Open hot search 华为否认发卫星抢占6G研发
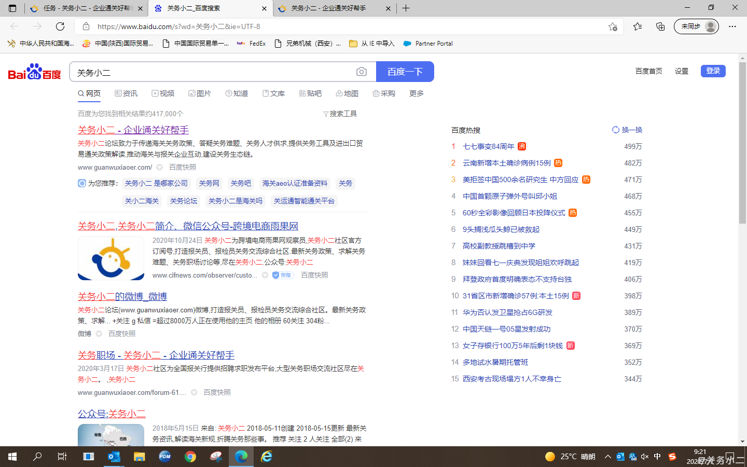Image resolution: width=747 pixels, height=467 pixels. pos(507,312)
